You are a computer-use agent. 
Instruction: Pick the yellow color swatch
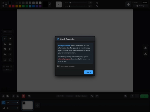20,6
